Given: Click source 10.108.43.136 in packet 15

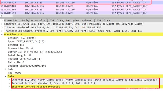Looking at the screenshot, I should 34,6.
